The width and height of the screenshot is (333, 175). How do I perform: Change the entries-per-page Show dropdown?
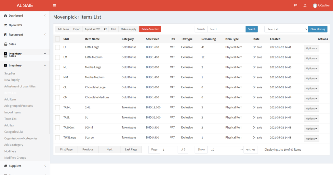(x=225, y=150)
